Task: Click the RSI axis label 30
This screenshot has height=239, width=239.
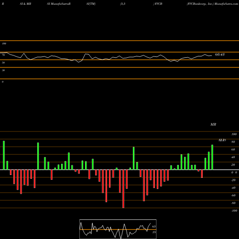Action: (3, 70)
